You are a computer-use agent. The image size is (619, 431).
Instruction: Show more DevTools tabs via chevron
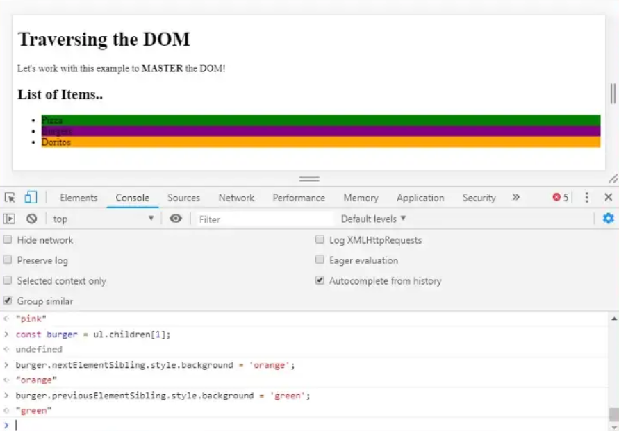tap(516, 198)
